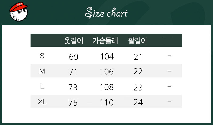Click the L sleeve value 23

(138, 87)
